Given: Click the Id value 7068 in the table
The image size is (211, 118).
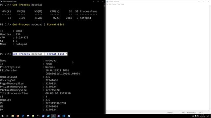Looking at the screenshot, I should pyautogui.click(x=69, y=18).
